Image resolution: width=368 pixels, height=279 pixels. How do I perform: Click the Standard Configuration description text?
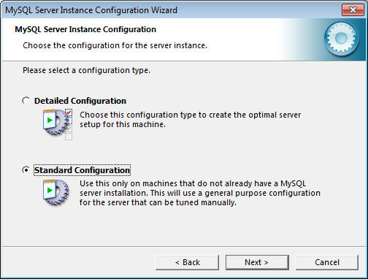click(x=200, y=193)
